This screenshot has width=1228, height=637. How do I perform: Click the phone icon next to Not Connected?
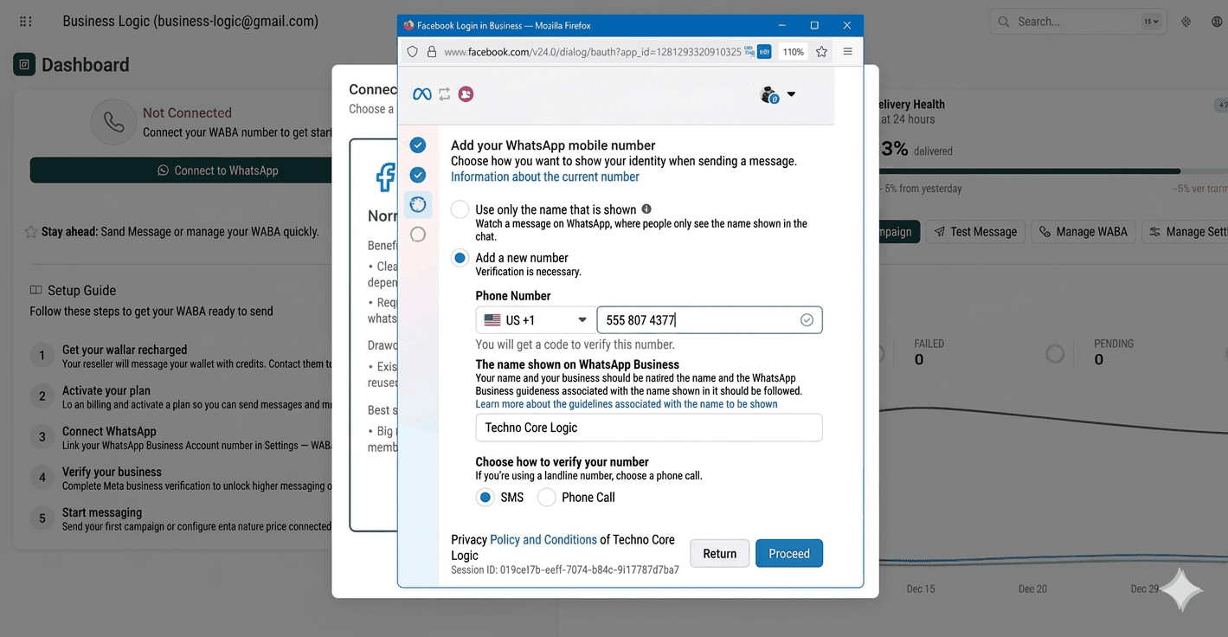pos(114,122)
